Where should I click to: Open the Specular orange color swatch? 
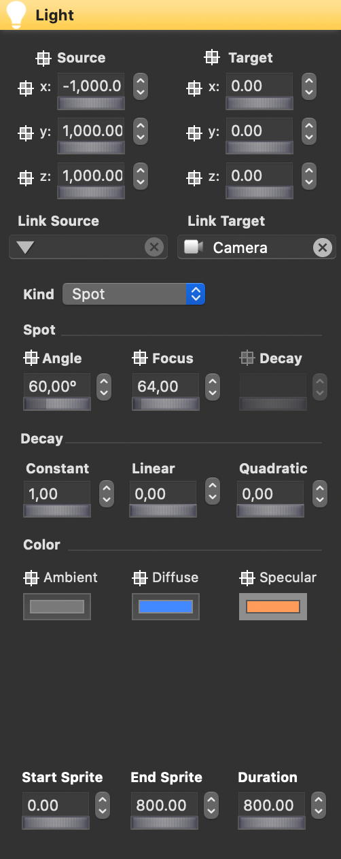[x=273, y=607]
